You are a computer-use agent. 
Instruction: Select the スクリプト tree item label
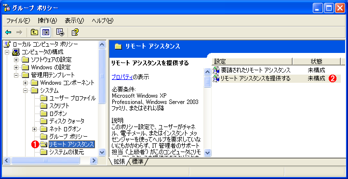click(59, 106)
